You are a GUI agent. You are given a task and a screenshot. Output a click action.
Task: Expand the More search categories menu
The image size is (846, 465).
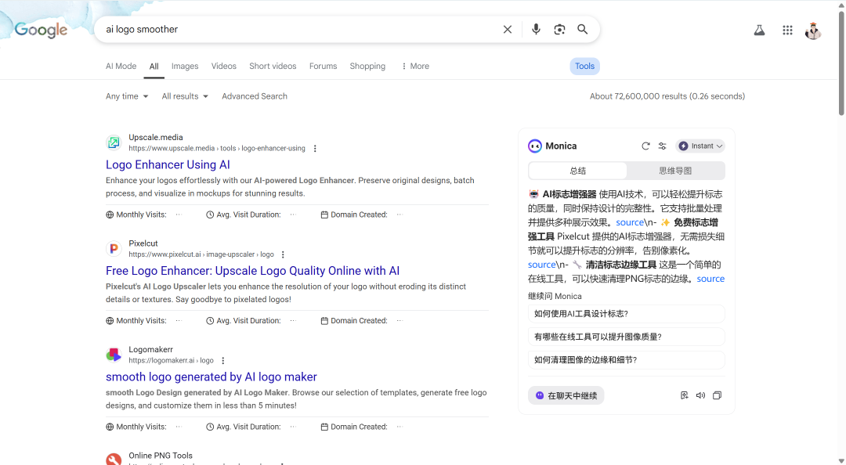coord(415,66)
